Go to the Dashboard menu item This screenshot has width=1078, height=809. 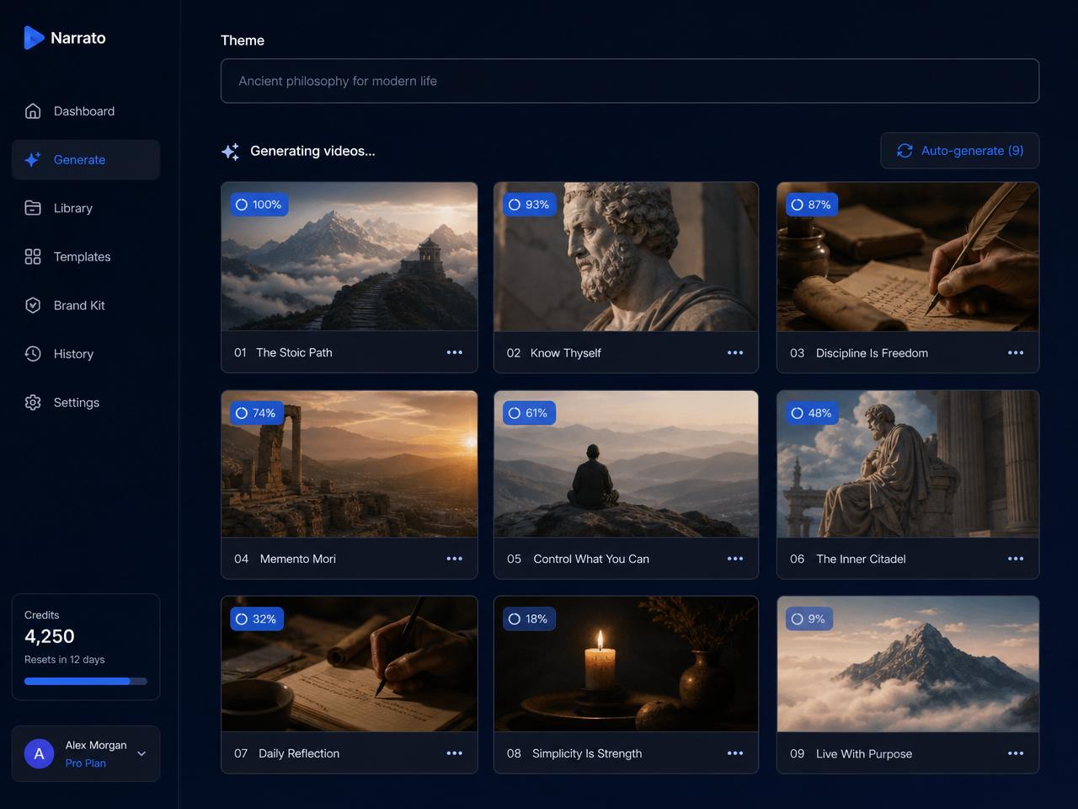point(86,111)
